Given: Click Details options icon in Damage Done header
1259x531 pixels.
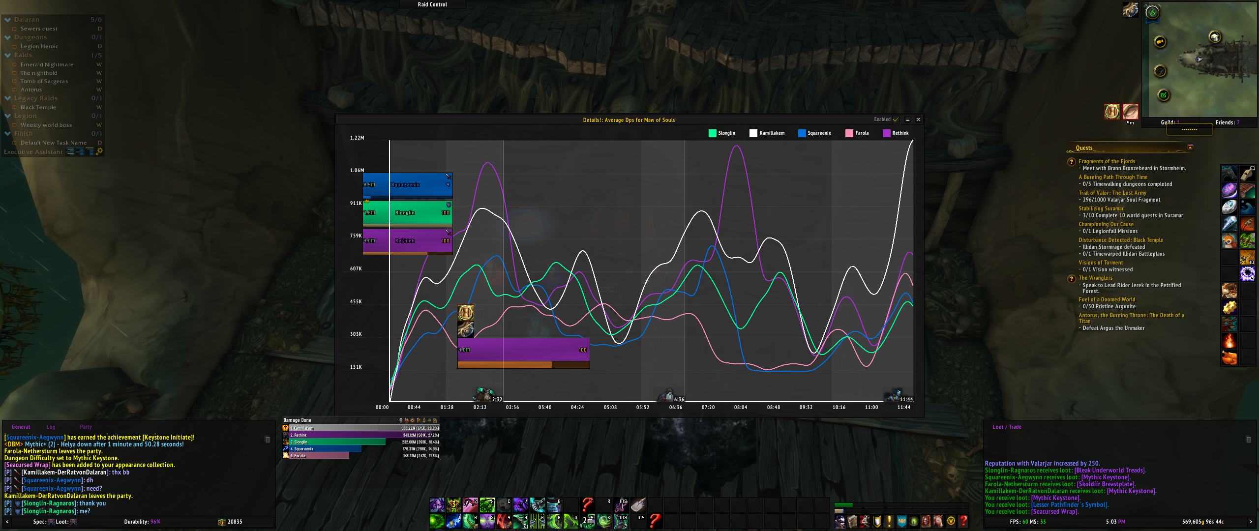Looking at the screenshot, I should coord(412,420).
